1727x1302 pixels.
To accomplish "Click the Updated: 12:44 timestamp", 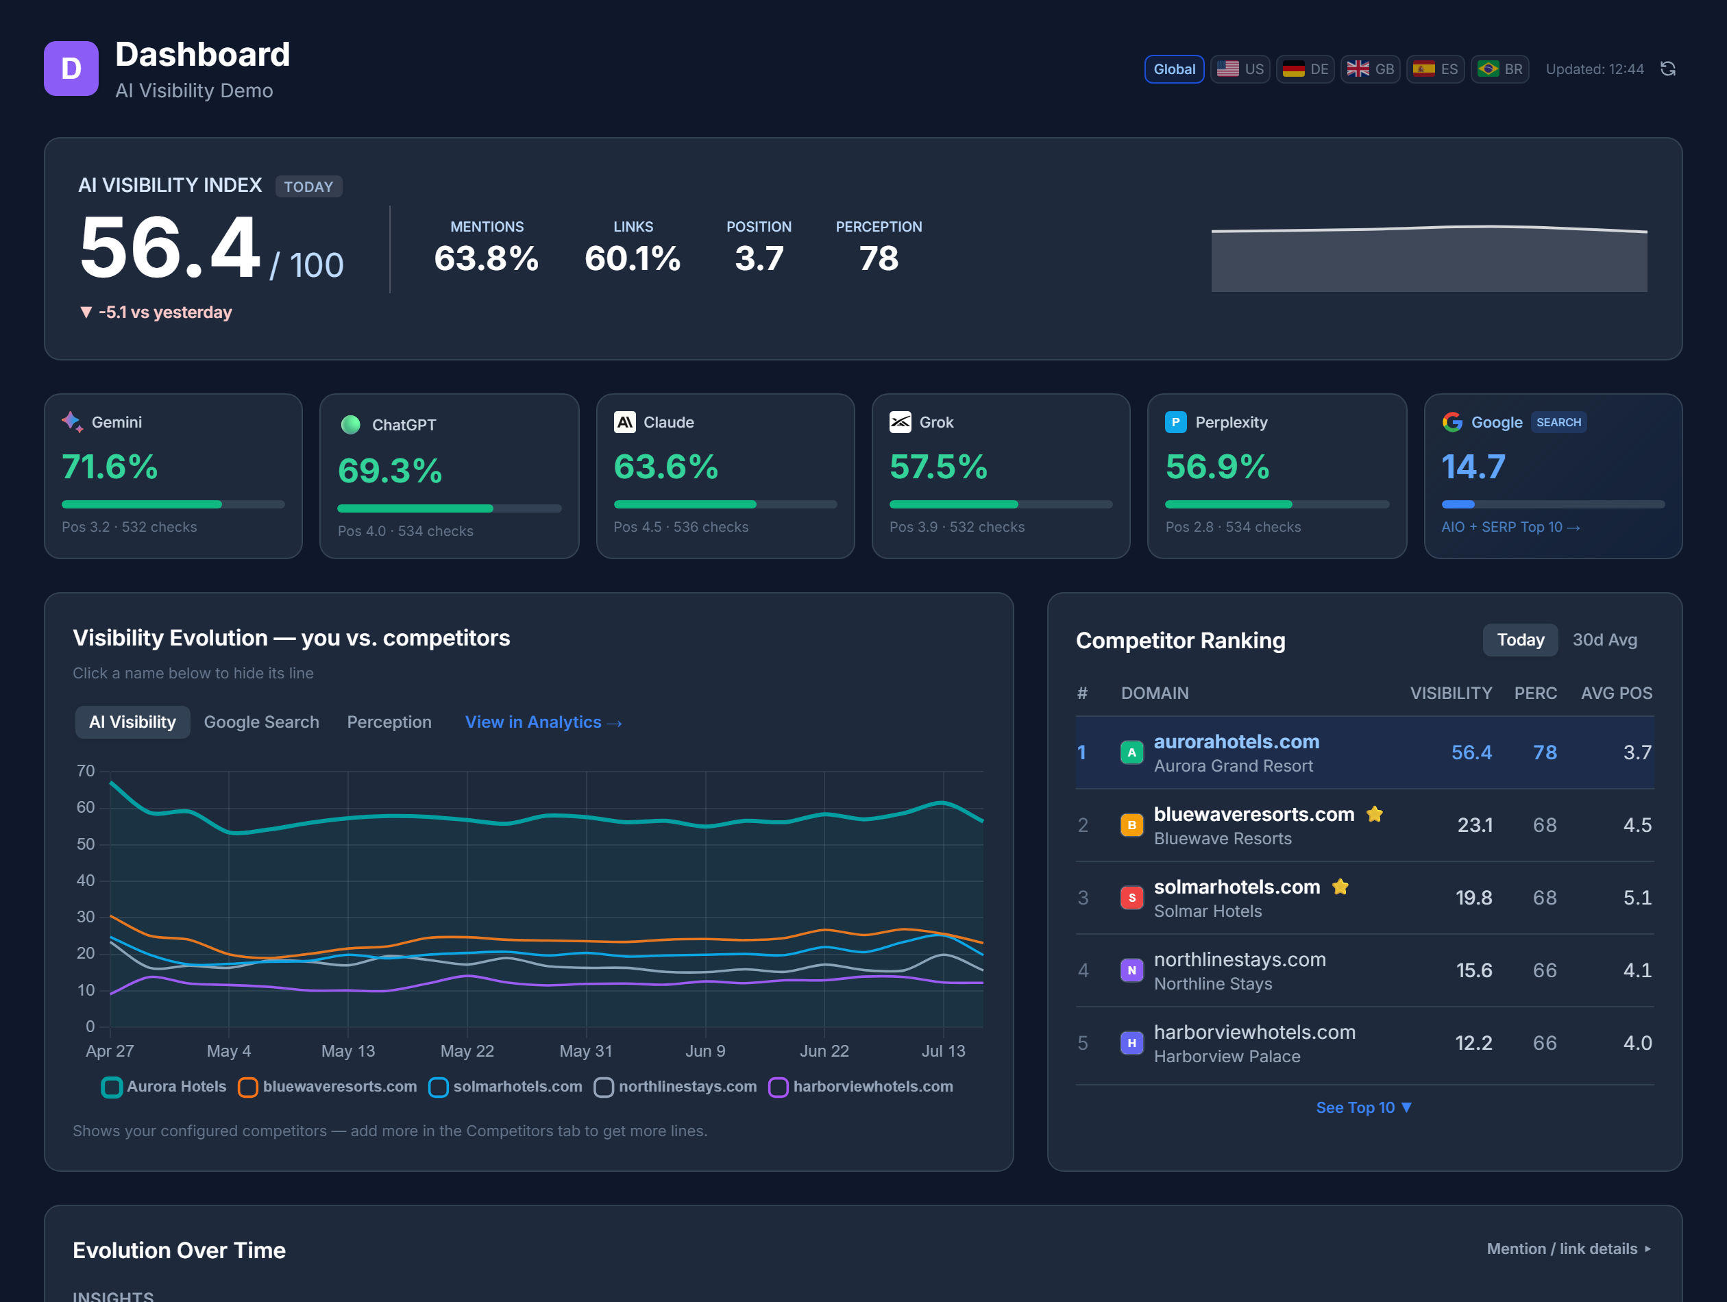I will (x=1594, y=69).
